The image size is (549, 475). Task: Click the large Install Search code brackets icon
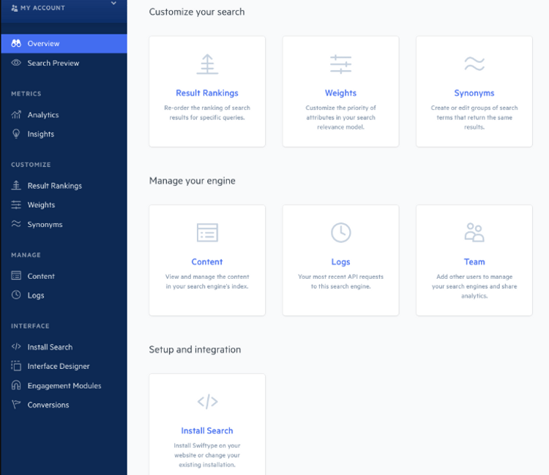(x=207, y=402)
